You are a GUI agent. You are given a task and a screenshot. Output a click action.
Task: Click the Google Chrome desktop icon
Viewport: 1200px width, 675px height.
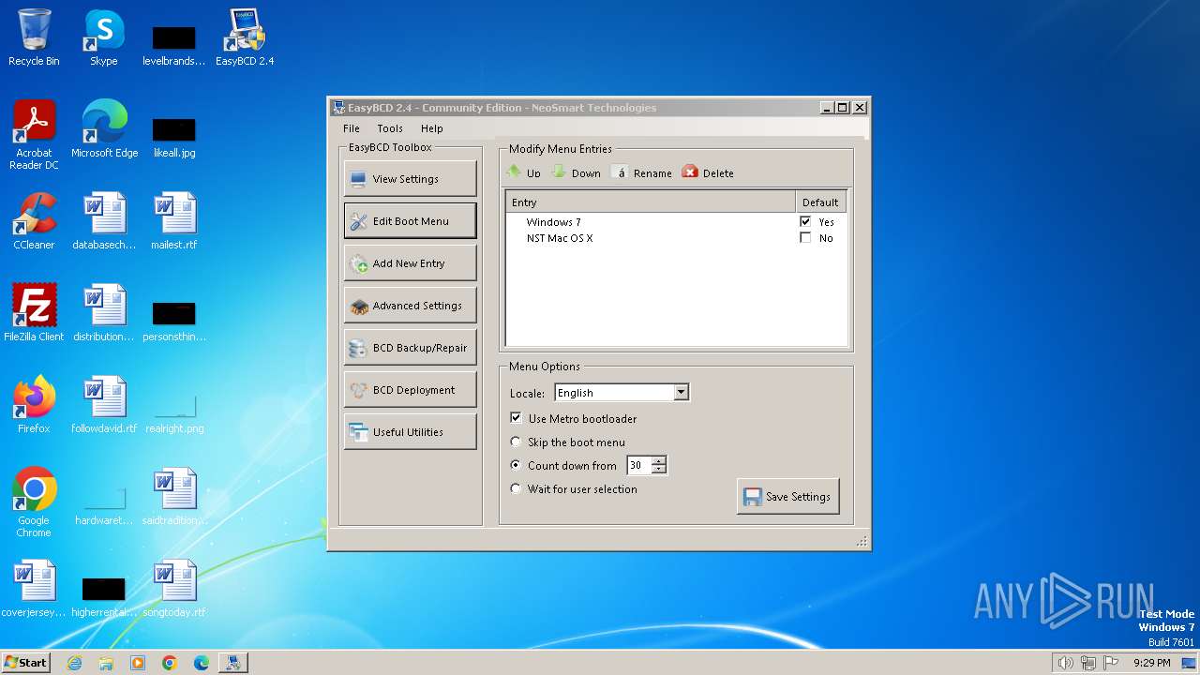coord(34,502)
